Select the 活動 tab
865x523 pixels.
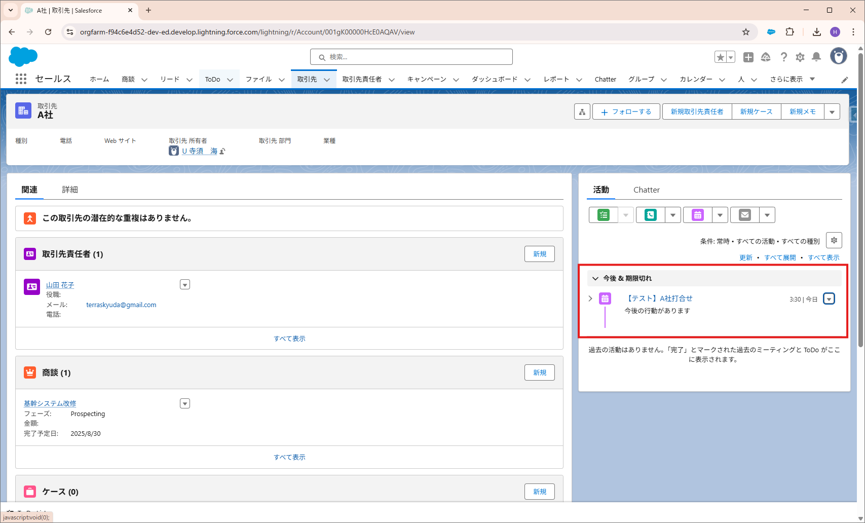pos(601,190)
